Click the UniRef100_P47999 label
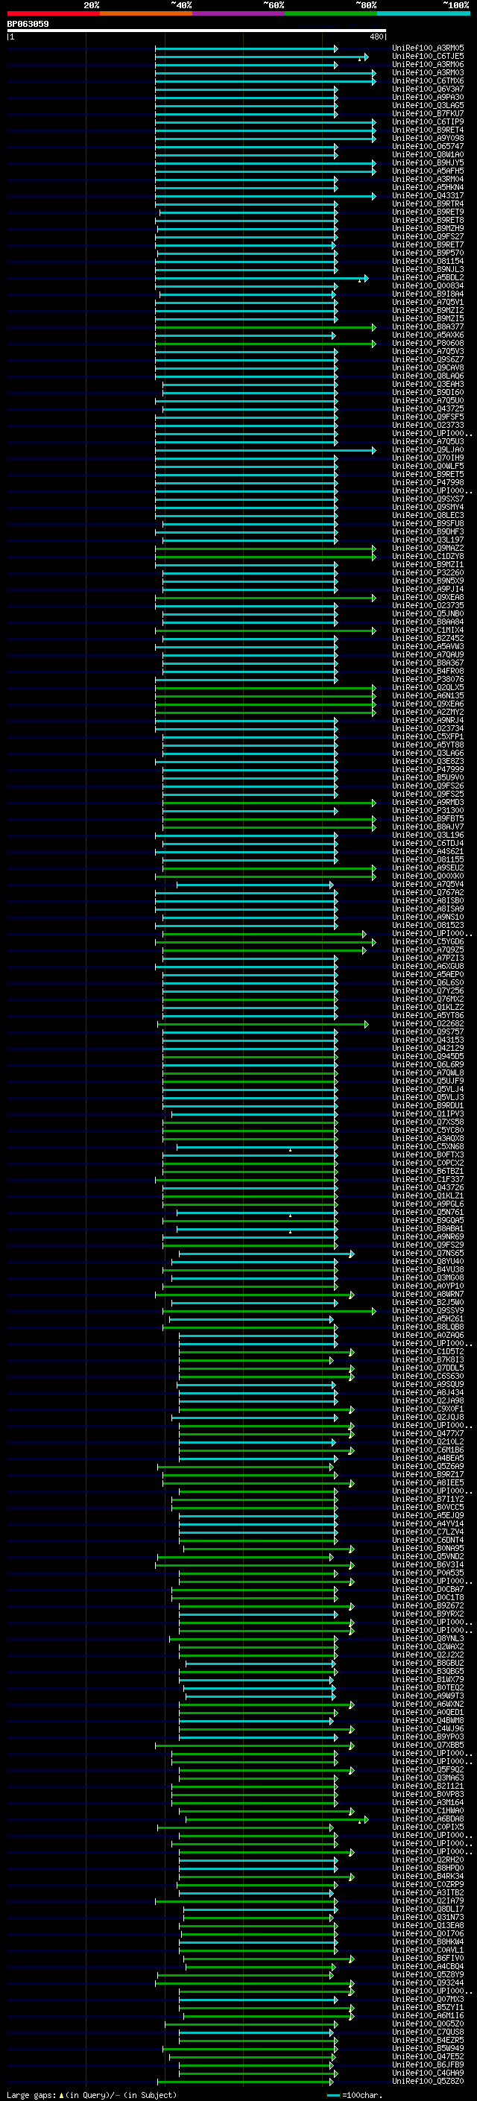The image size is (477, 2101). pyautogui.click(x=428, y=769)
